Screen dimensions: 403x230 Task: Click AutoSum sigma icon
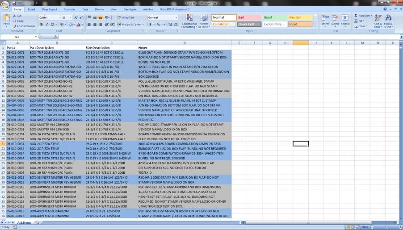356,16
